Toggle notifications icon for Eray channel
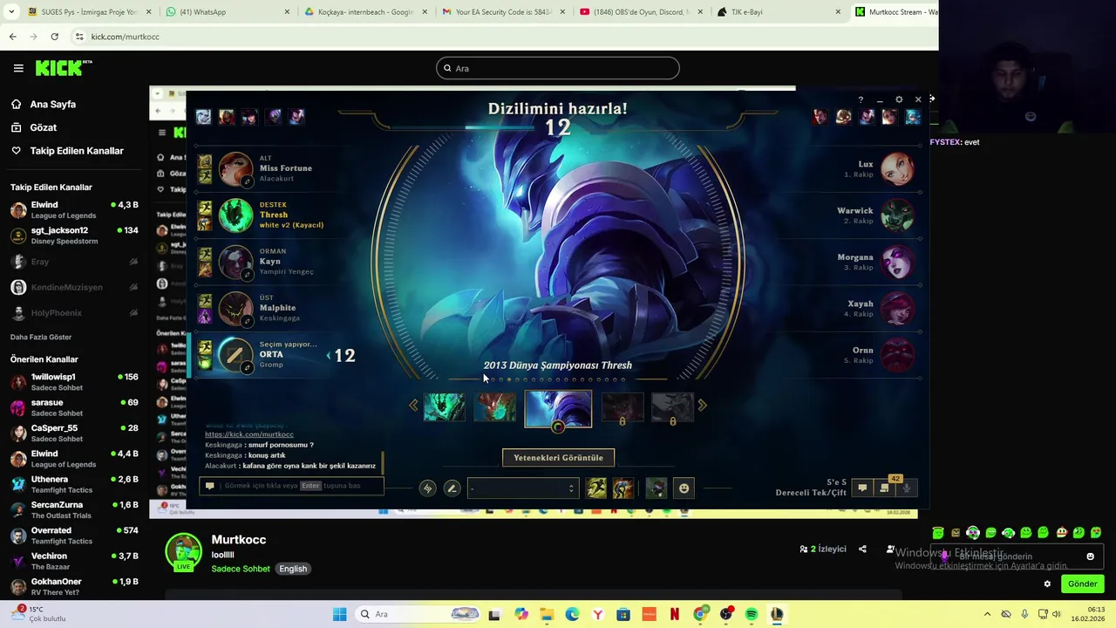The width and height of the screenshot is (1116, 628). [x=133, y=262]
